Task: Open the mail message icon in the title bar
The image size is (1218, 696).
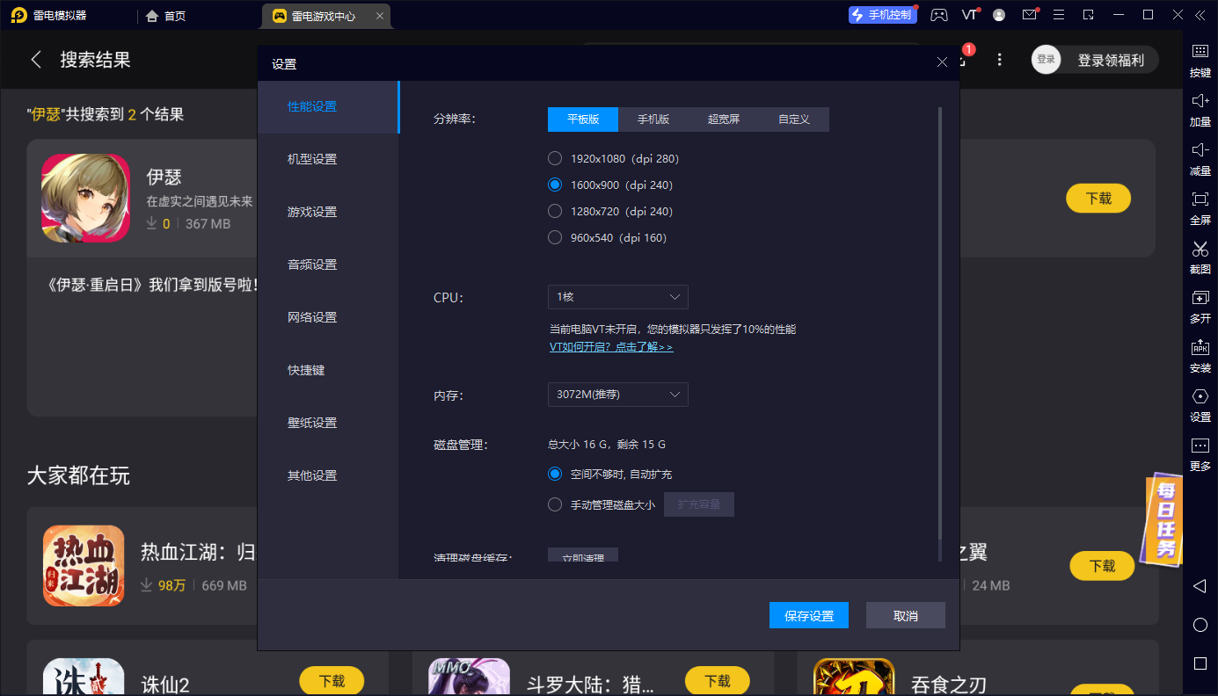Action: coord(1029,15)
